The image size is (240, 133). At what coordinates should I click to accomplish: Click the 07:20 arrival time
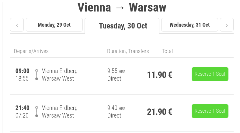pyautogui.click(x=22, y=115)
